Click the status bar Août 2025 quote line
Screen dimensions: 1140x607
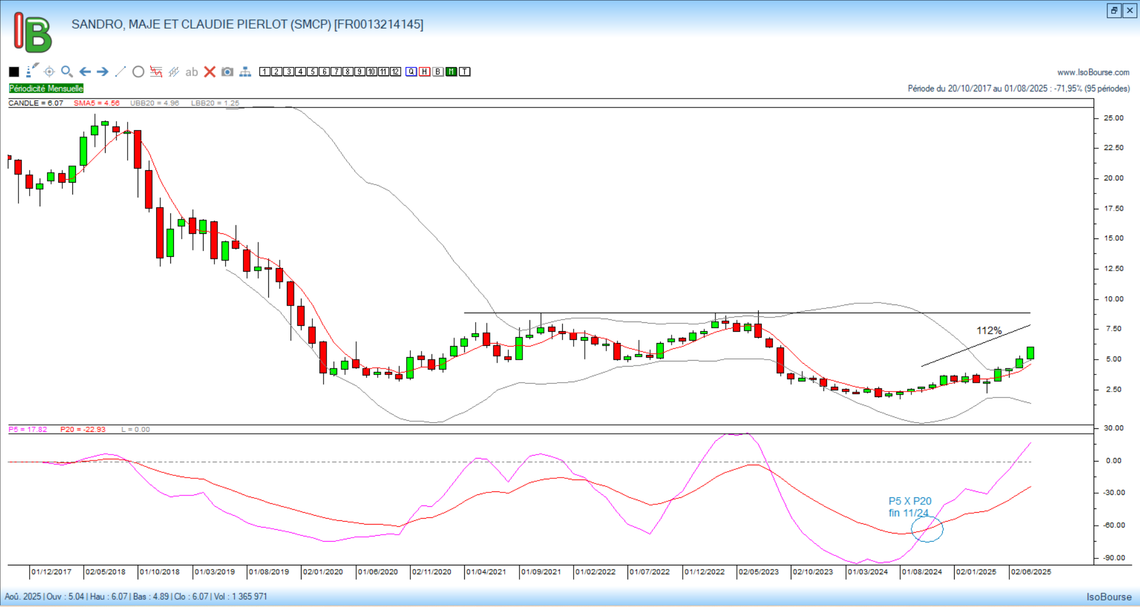(136, 597)
